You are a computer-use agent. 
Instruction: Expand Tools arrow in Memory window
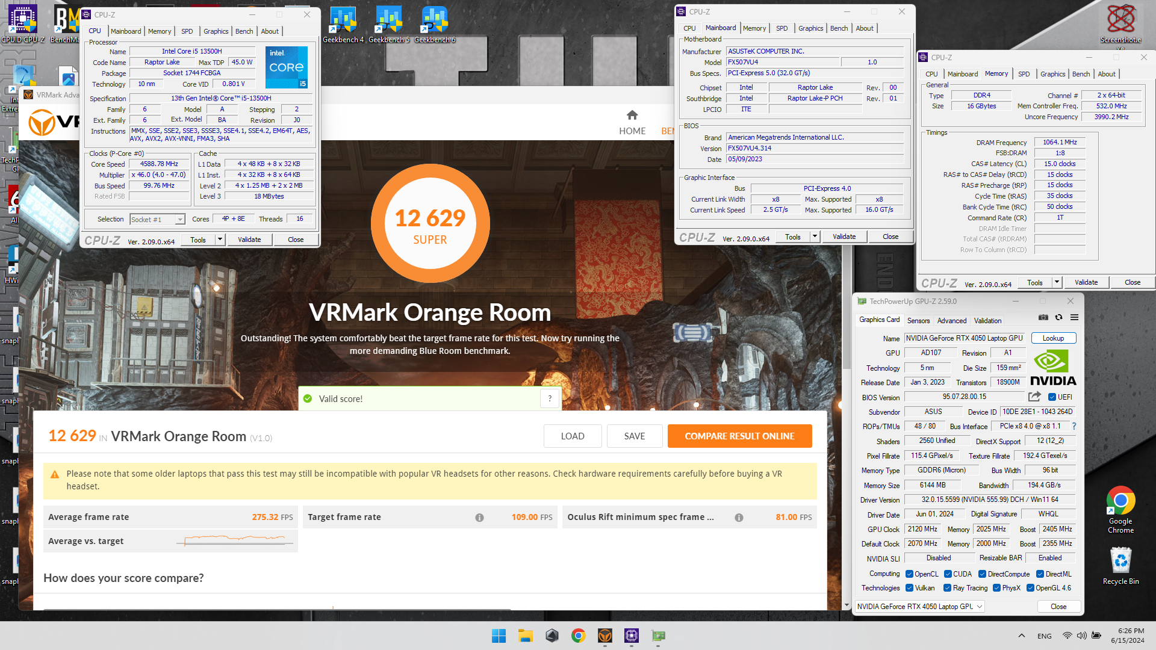tap(1057, 282)
